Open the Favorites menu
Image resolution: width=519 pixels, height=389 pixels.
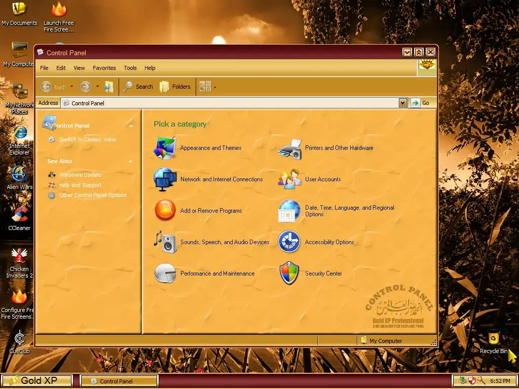click(104, 68)
